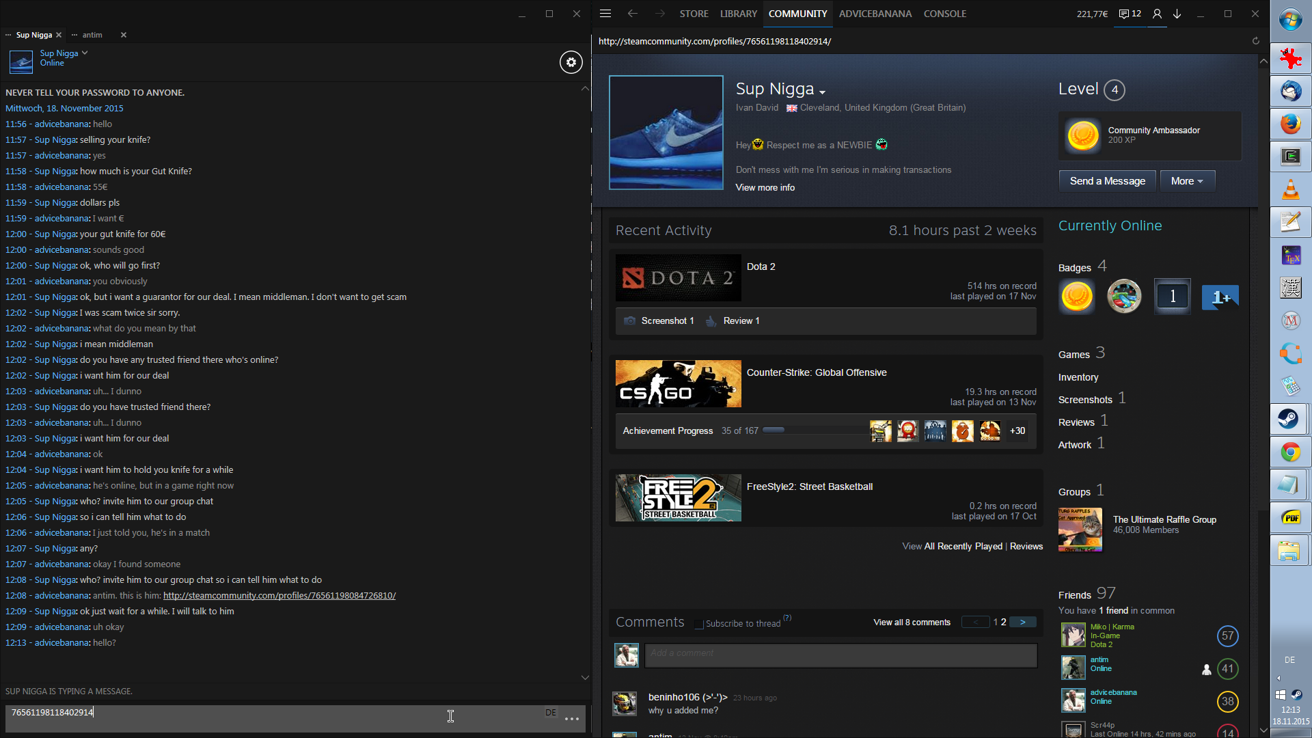This screenshot has width=1312, height=738.
Task: Open the downloads arrow icon in header
Action: pos(1177,14)
